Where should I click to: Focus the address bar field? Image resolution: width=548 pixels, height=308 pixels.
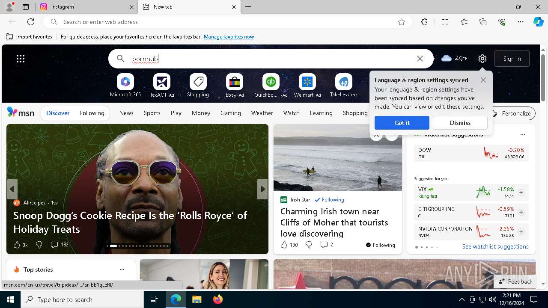(227, 22)
